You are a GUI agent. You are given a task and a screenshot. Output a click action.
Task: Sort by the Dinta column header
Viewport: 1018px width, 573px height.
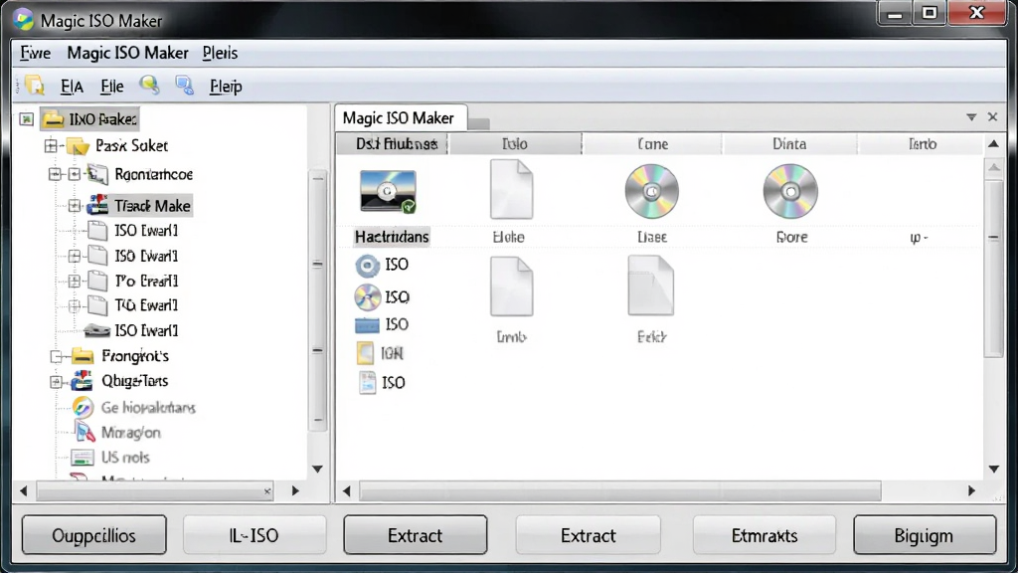point(789,143)
